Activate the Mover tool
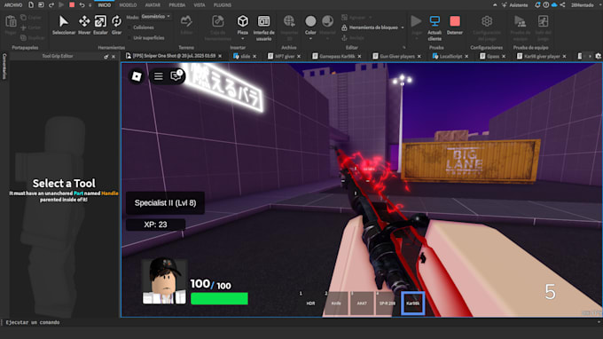The height and width of the screenshot is (339, 603). coord(84,25)
